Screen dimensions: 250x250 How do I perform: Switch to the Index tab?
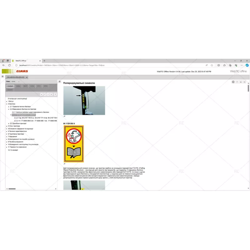tap(18, 86)
